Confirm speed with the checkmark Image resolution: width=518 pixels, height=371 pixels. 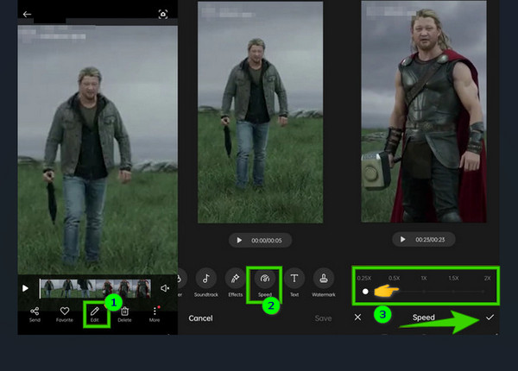490,318
